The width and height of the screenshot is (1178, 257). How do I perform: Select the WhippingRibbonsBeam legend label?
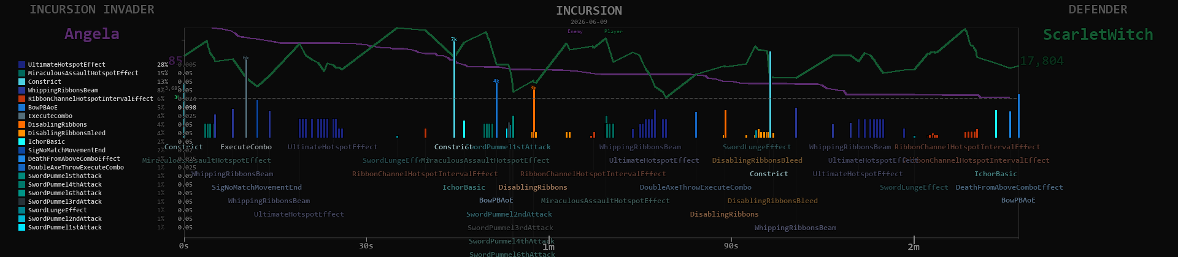(x=63, y=90)
